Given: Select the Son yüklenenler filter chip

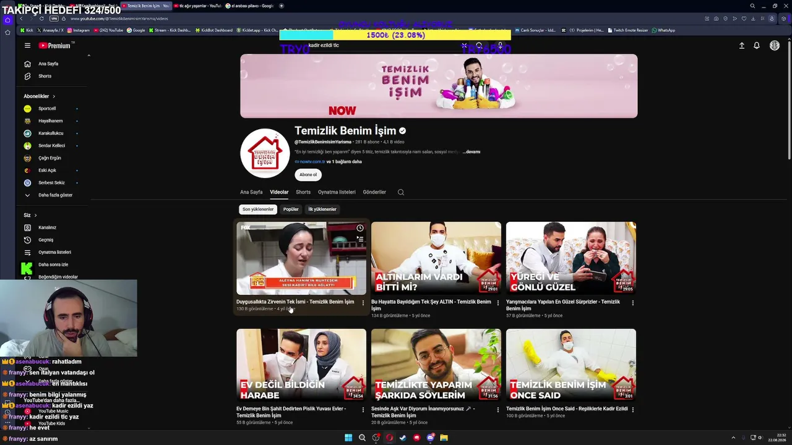Looking at the screenshot, I should coord(258,210).
